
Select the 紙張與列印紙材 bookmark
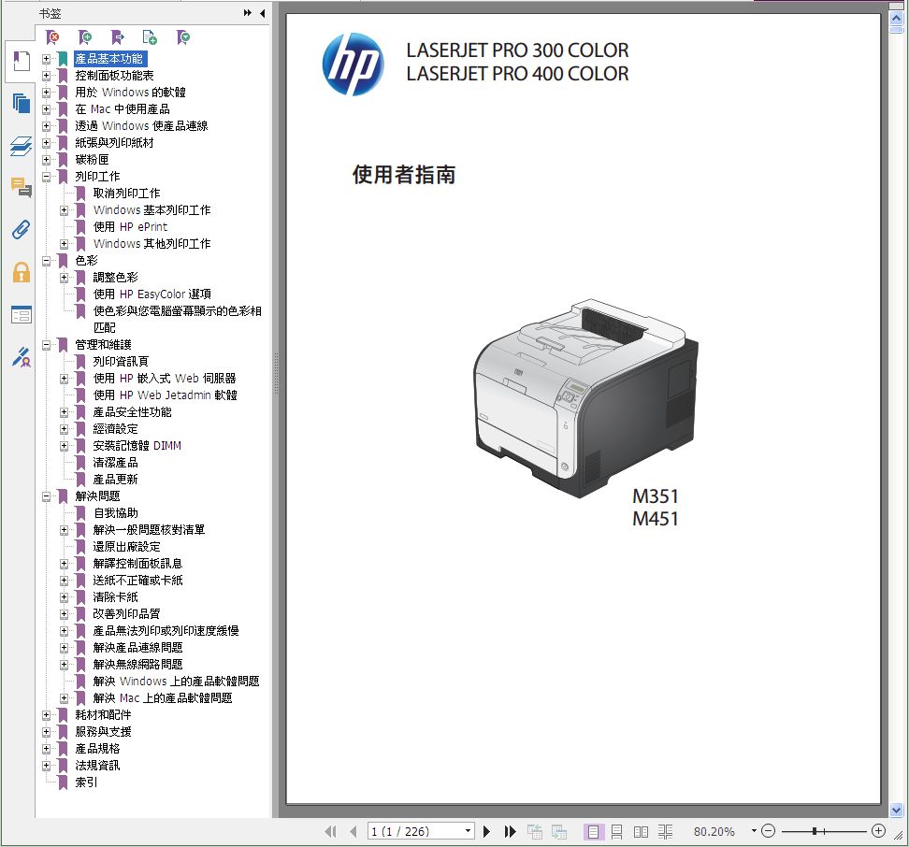(x=114, y=142)
